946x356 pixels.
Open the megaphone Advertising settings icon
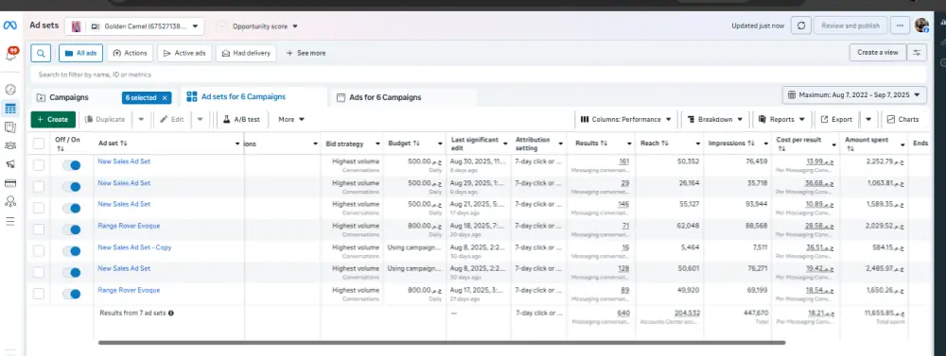point(10,164)
